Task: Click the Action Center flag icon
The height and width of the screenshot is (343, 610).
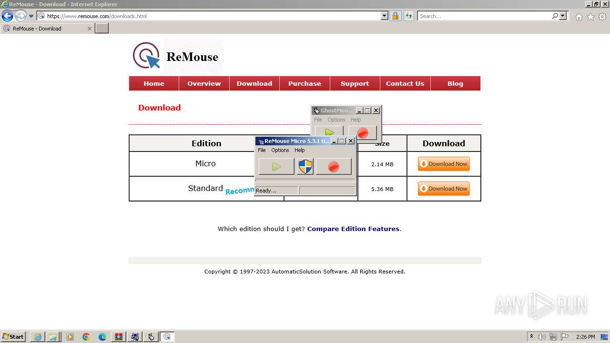Action: pos(565,337)
